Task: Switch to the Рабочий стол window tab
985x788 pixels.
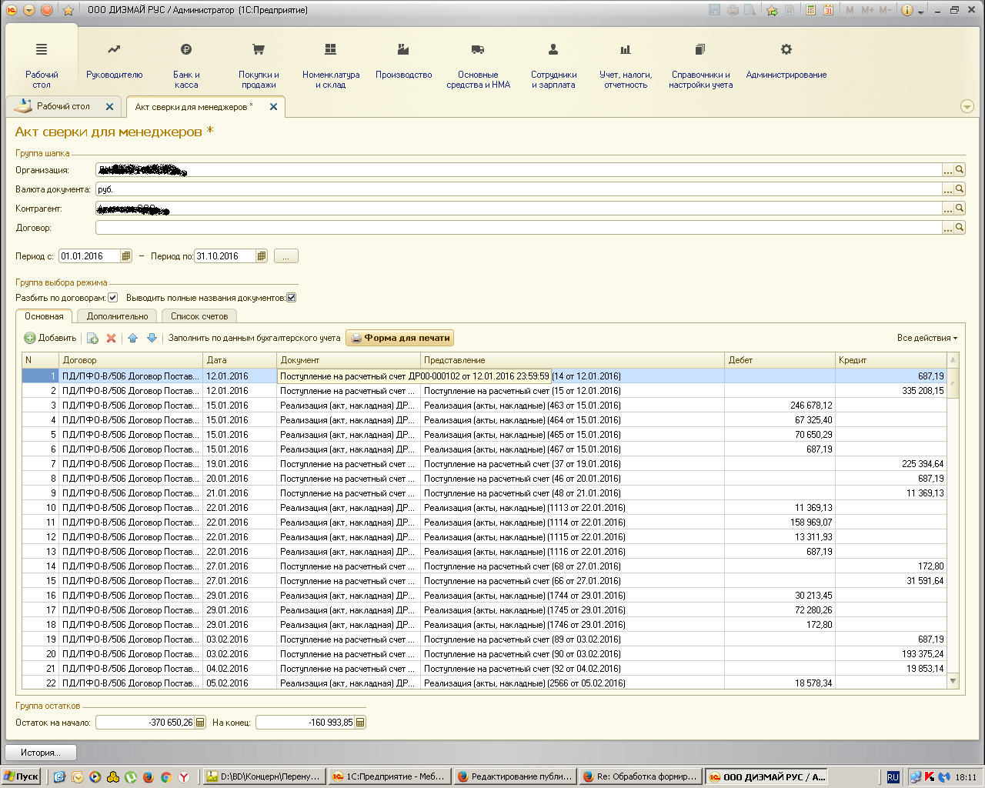Action: [x=63, y=106]
